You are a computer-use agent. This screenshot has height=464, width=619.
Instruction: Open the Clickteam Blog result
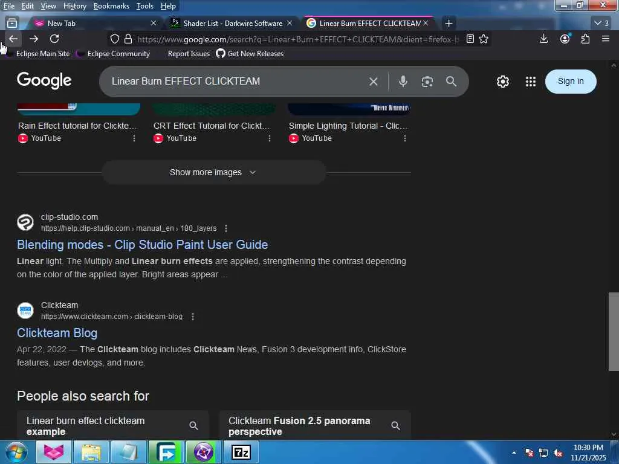coord(57,333)
